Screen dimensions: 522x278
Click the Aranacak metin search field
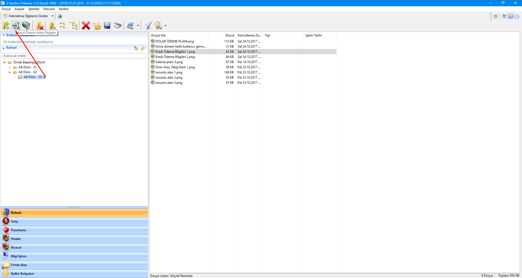click(74, 56)
